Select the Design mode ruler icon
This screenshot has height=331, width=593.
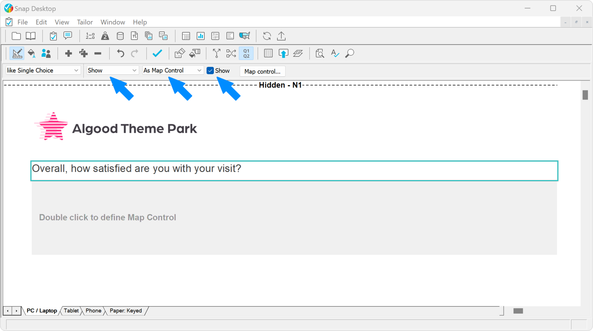pyautogui.click(x=17, y=53)
